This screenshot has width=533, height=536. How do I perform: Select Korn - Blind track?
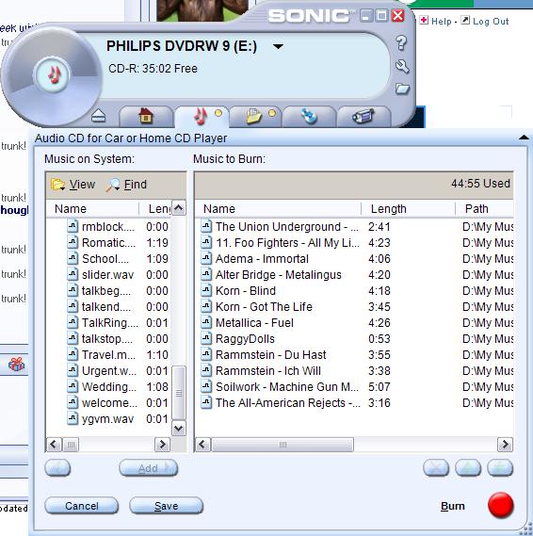[354, 291]
